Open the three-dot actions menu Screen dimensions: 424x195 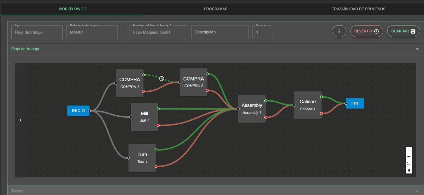tap(339, 31)
